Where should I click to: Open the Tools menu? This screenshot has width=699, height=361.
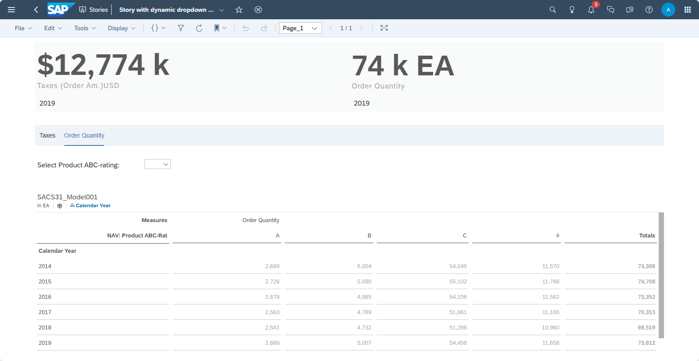click(85, 28)
